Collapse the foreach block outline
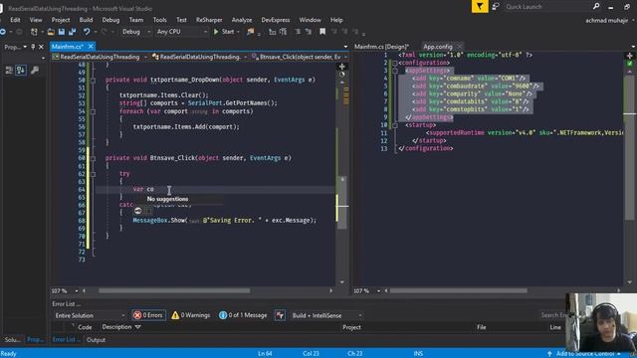 click(x=93, y=111)
